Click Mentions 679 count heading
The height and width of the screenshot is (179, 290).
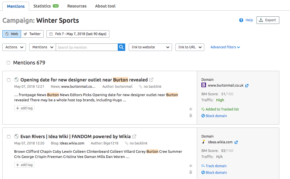(x=29, y=63)
